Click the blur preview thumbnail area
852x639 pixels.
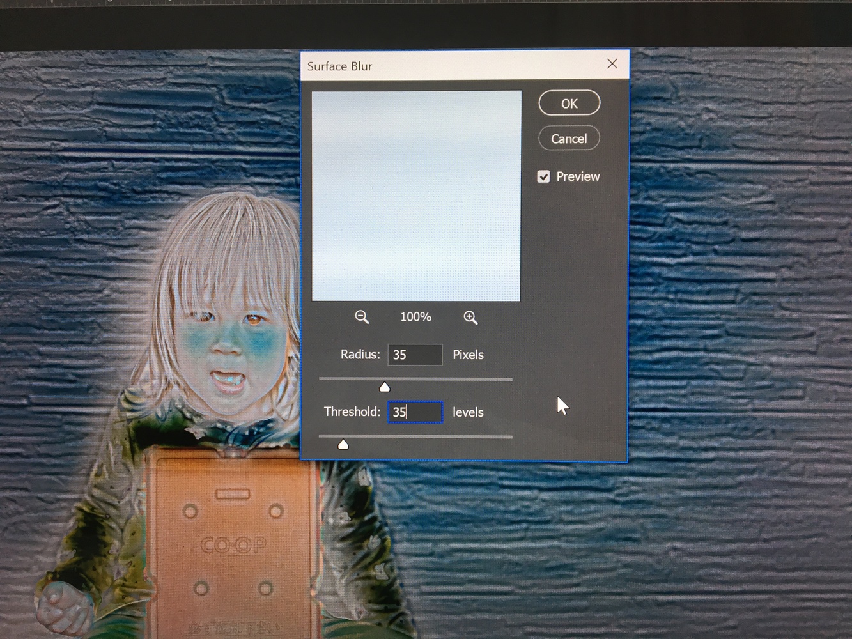point(416,196)
